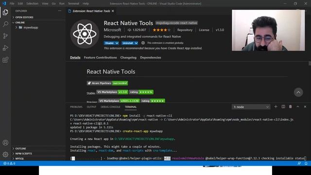Expand the mywebapp folder chevron
Image resolution: width=311 pixels, height=175 pixels.
coord(16,27)
